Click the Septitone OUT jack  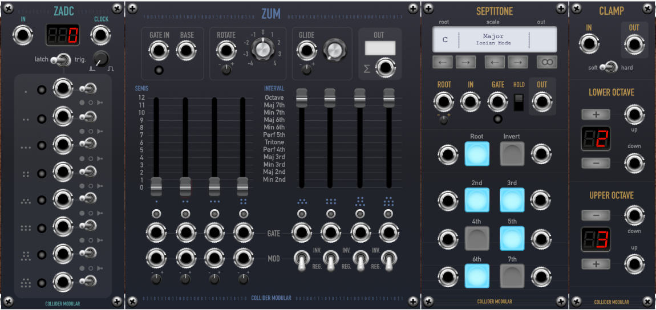tap(542, 102)
